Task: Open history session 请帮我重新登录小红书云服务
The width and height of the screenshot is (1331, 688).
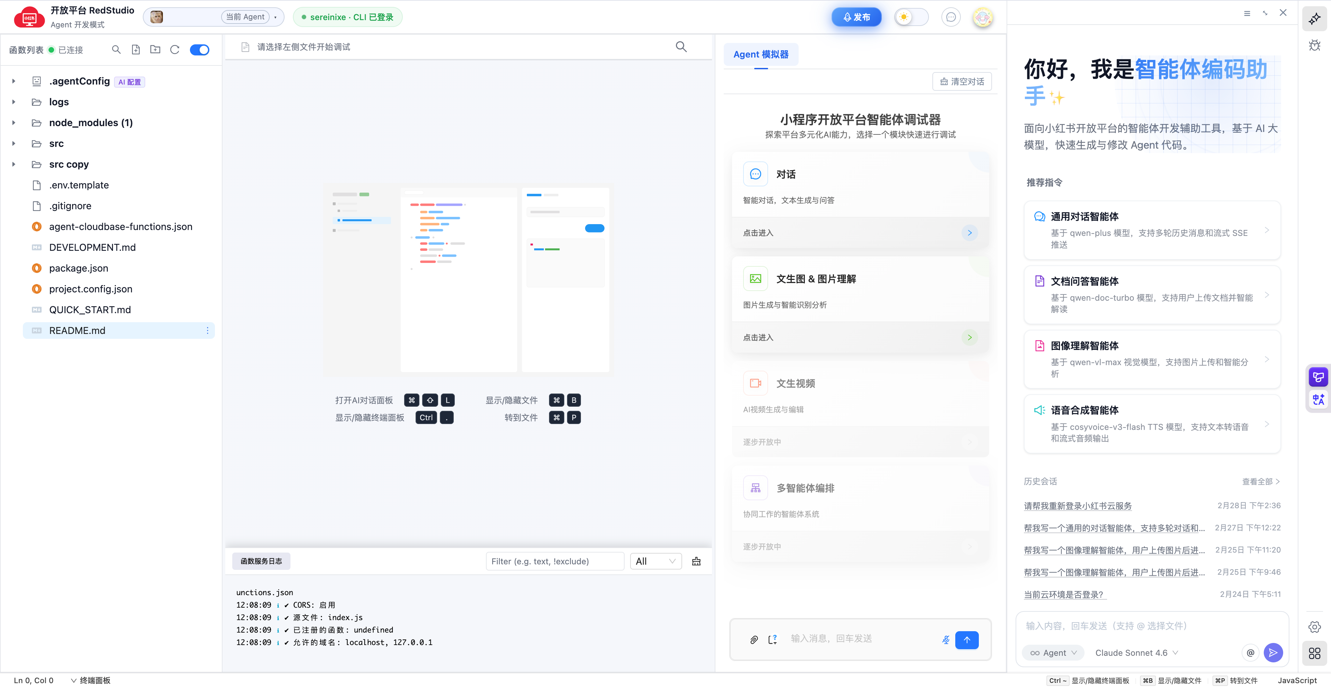Action: point(1078,506)
